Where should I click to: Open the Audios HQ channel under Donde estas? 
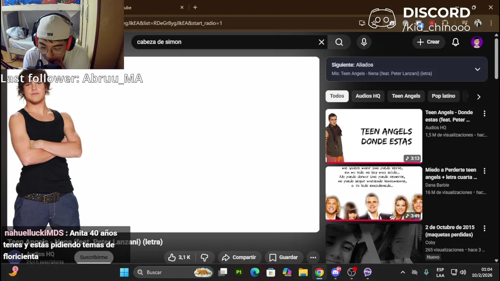pos(436,128)
